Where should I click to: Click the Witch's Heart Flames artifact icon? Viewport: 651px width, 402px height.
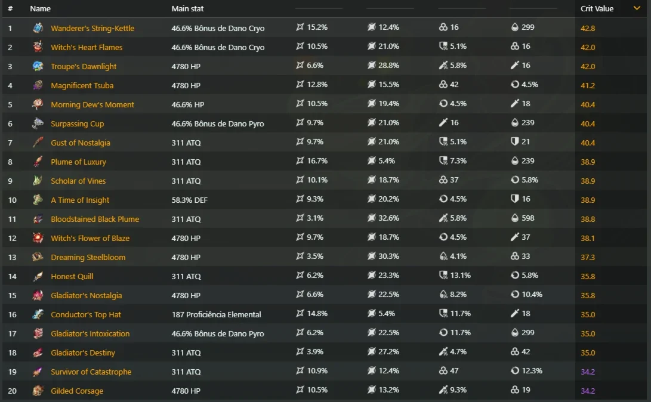(38, 47)
